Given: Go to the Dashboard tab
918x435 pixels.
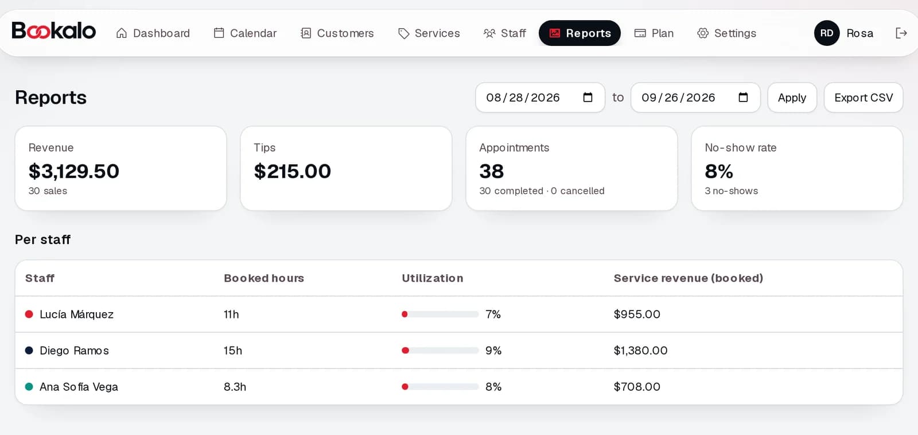Looking at the screenshot, I should click(x=153, y=33).
